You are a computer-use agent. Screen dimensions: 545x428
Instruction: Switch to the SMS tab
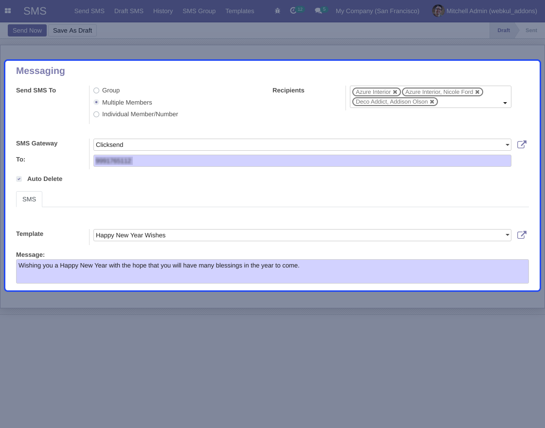pyautogui.click(x=29, y=199)
